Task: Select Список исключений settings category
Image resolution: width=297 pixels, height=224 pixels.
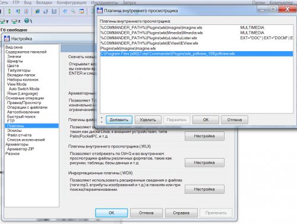Action: tap(26, 140)
